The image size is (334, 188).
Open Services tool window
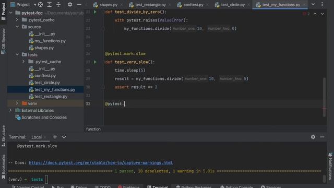(271, 187)
